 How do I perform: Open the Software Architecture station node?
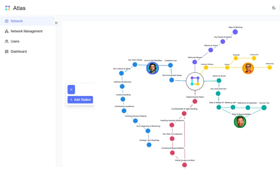coord(122,86)
